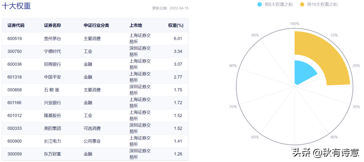Screen dimensions: 364x162
Task: Click 金融 in the 东方财富 row
Action: click(88, 154)
